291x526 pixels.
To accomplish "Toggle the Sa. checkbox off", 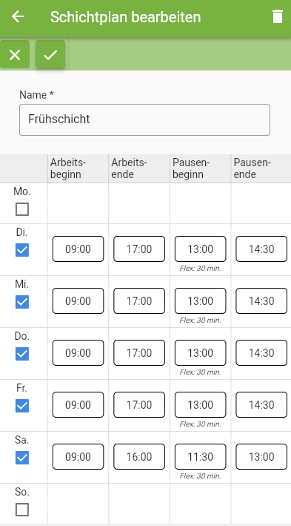I will pos(22,458).
